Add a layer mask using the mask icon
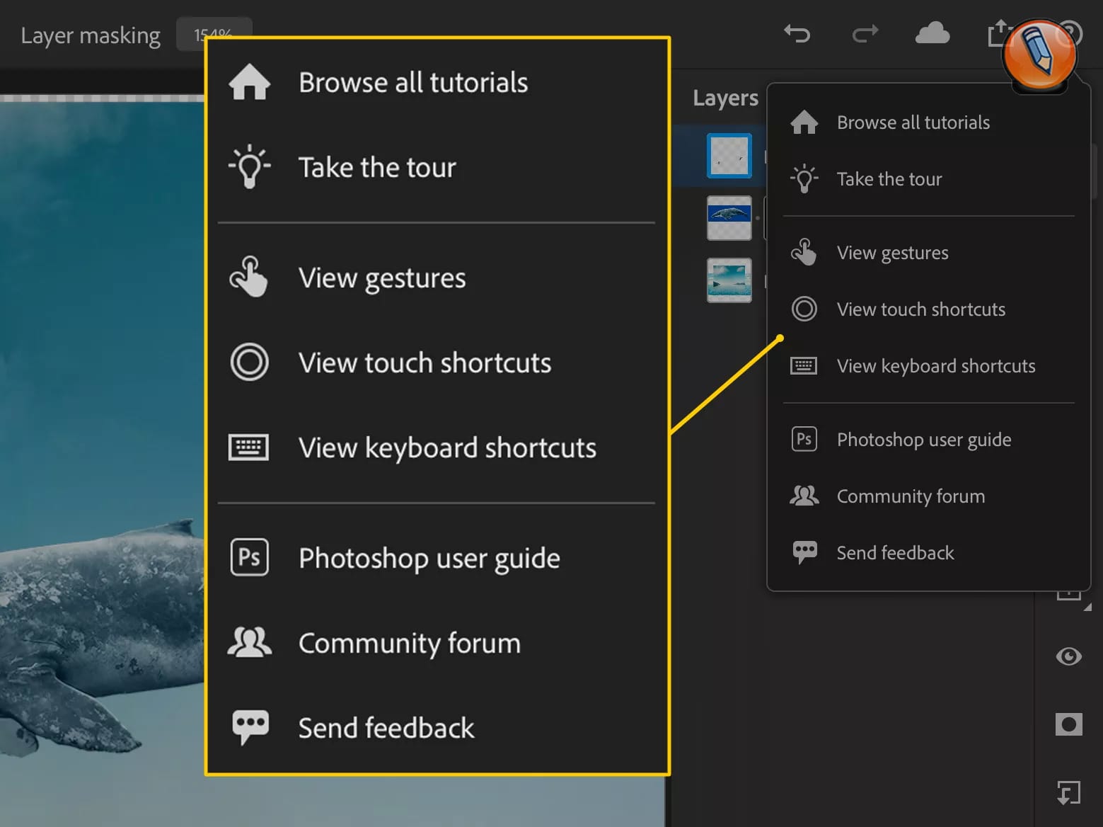1103x827 pixels. click(x=1068, y=724)
